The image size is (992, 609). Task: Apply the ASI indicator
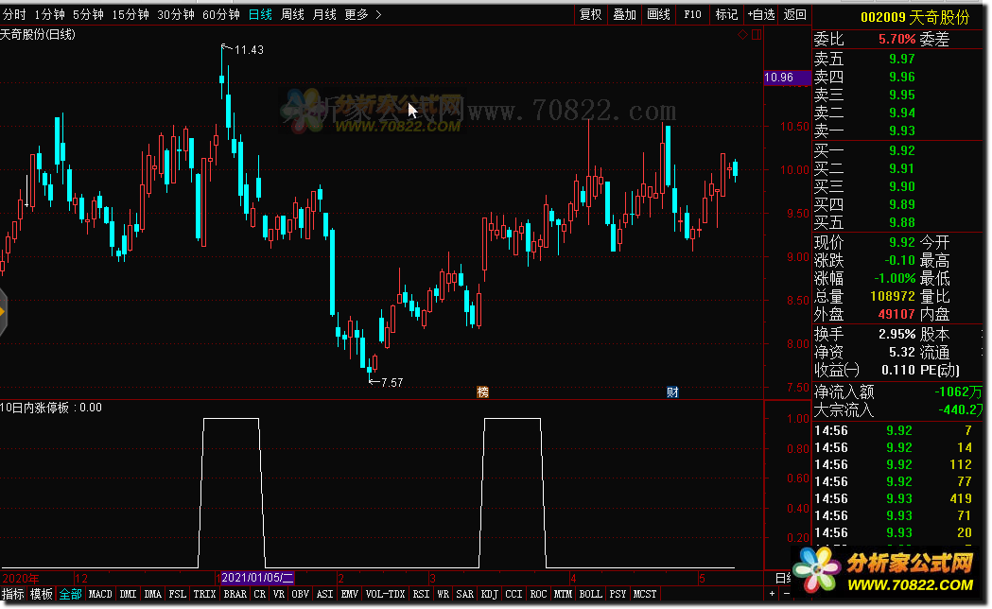(324, 594)
